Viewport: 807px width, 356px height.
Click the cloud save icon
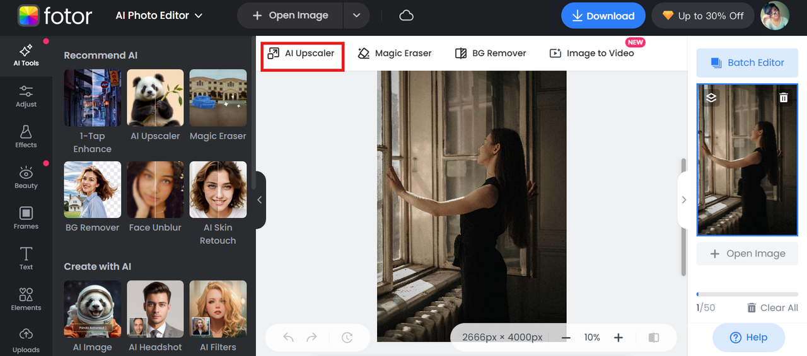[x=407, y=16]
